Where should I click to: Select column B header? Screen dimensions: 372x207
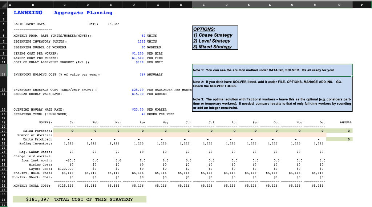click(x=33, y=5)
